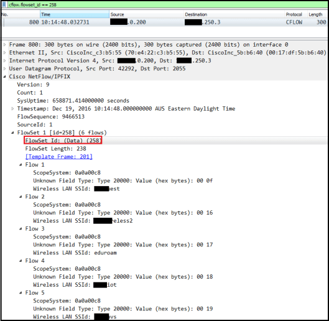Screen dimensions: 329x321
Task: Select Wireless LAN SSId: eduroam row
Action: 75,253
